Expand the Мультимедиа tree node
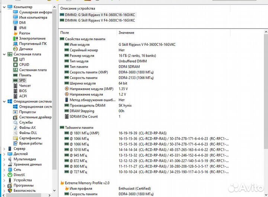The height and width of the screenshot is (197, 268). (x=4, y=159)
